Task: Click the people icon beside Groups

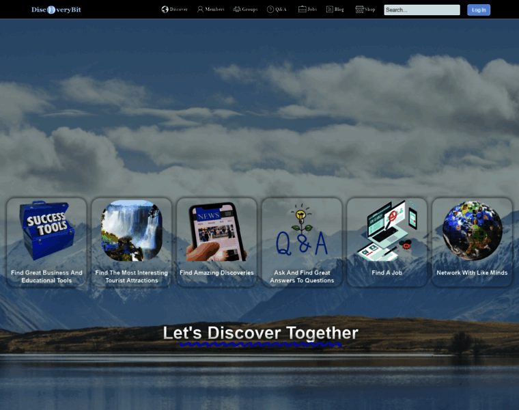Action: (x=237, y=10)
